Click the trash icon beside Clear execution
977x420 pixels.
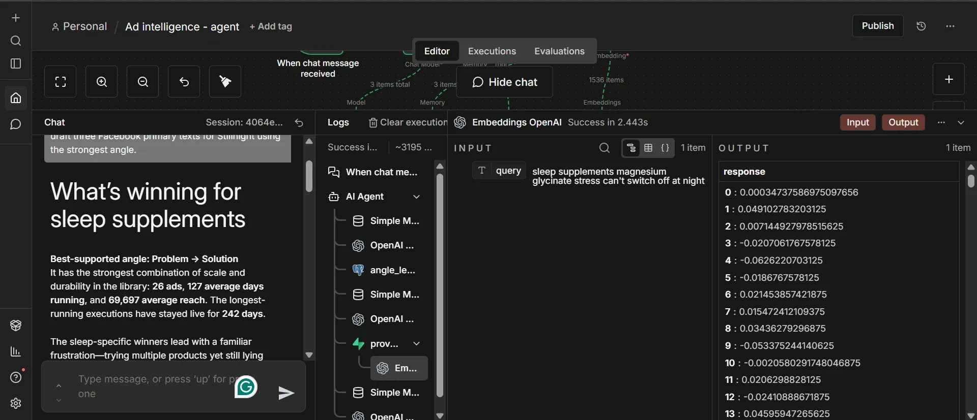[373, 122]
